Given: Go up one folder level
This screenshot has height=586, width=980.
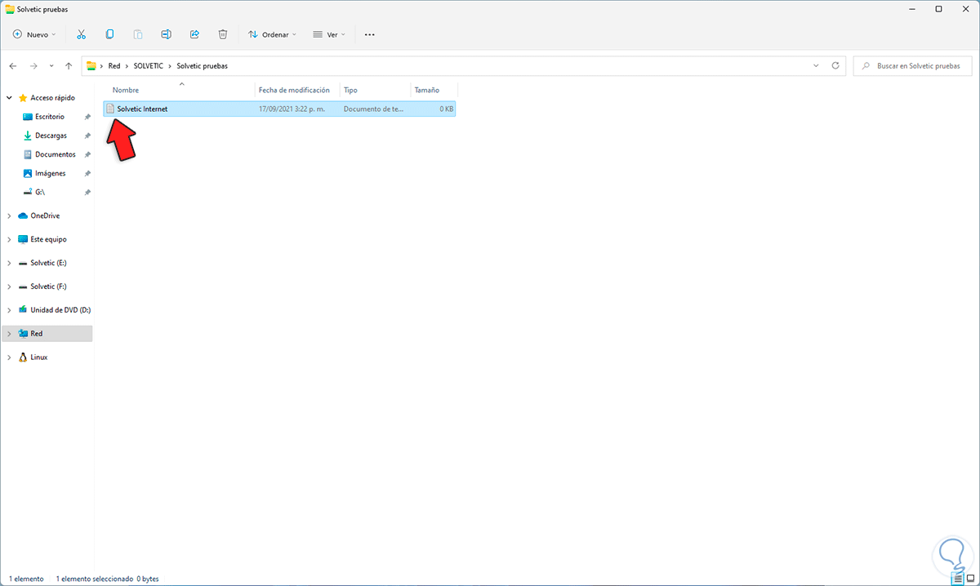Looking at the screenshot, I should (x=69, y=65).
